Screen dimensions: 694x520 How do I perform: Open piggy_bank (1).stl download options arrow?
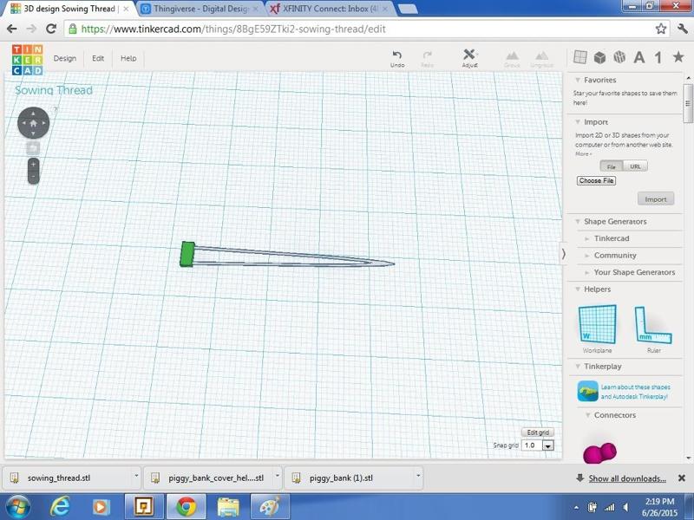418,476
